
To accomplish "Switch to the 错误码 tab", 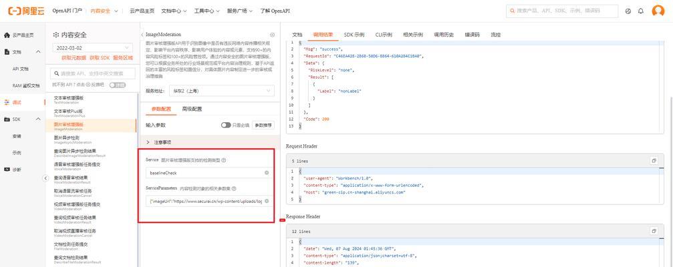I will [472, 35].
